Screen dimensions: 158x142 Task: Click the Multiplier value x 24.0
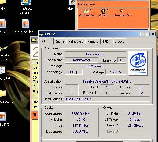coord(80,119)
